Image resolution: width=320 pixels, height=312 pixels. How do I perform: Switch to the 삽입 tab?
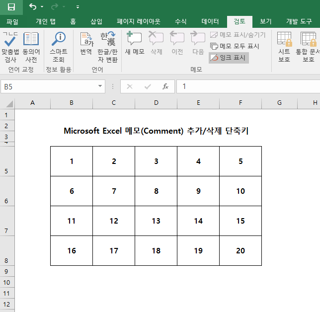click(x=96, y=21)
